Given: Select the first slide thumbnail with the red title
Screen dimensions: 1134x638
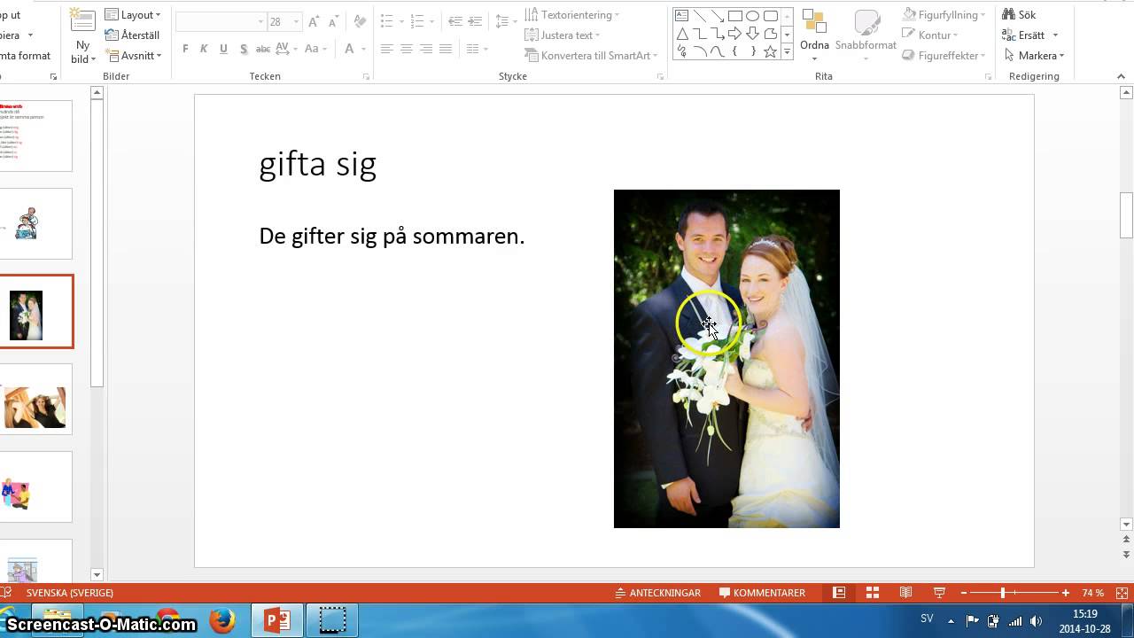Looking at the screenshot, I should tap(35, 136).
